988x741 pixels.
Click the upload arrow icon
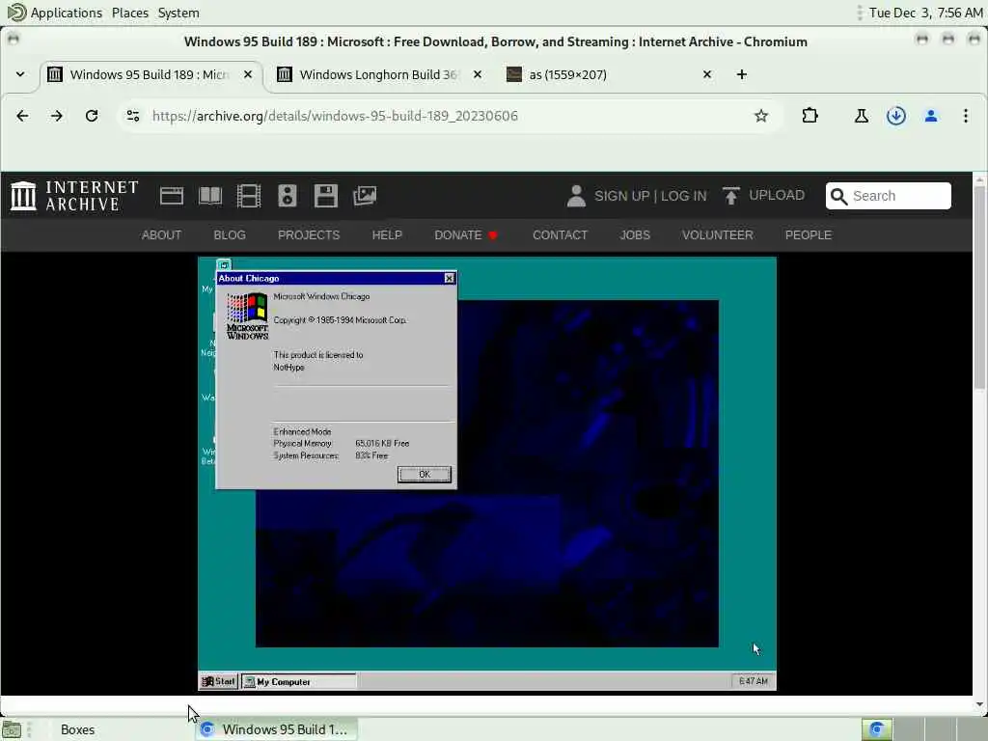coord(731,196)
